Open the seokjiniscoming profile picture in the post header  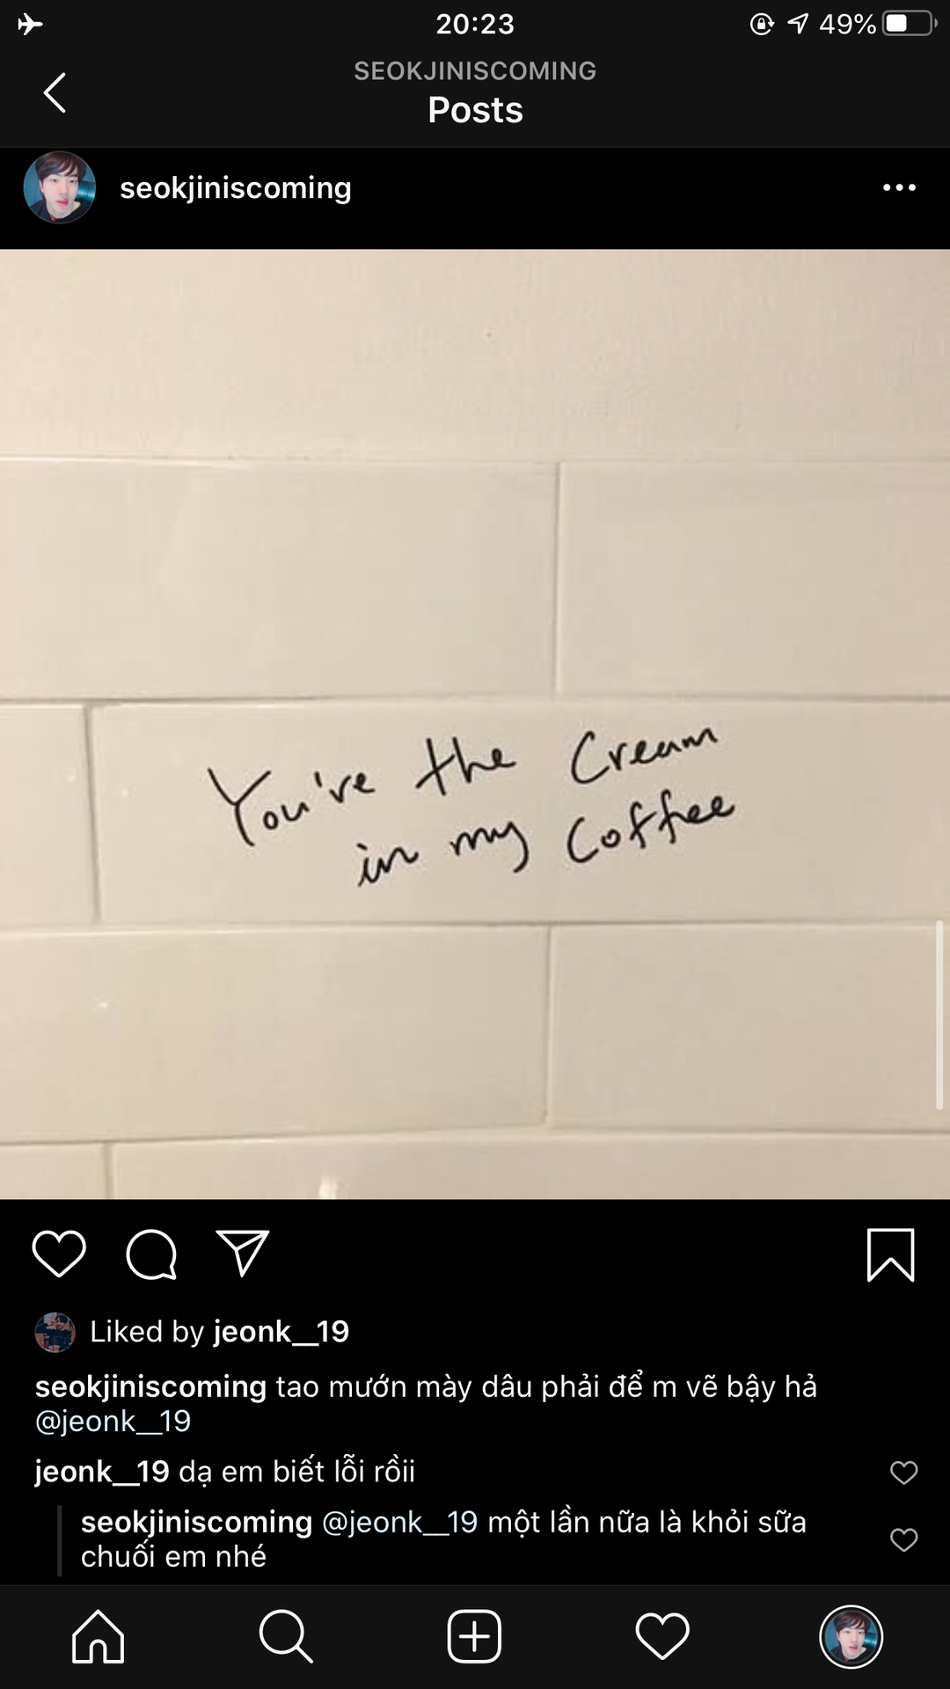click(x=60, y=187)
